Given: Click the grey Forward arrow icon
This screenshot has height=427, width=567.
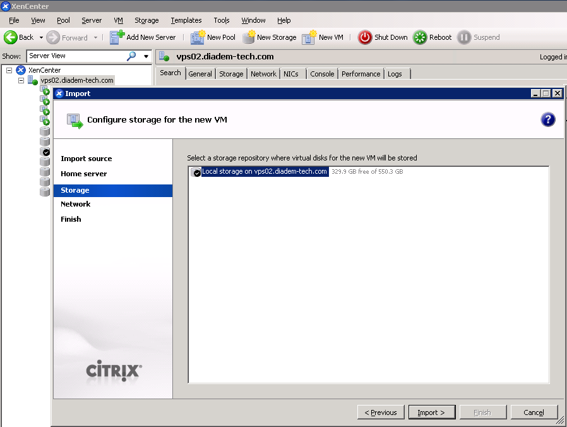Looking at the screenshot, I should tap(53, 37).
